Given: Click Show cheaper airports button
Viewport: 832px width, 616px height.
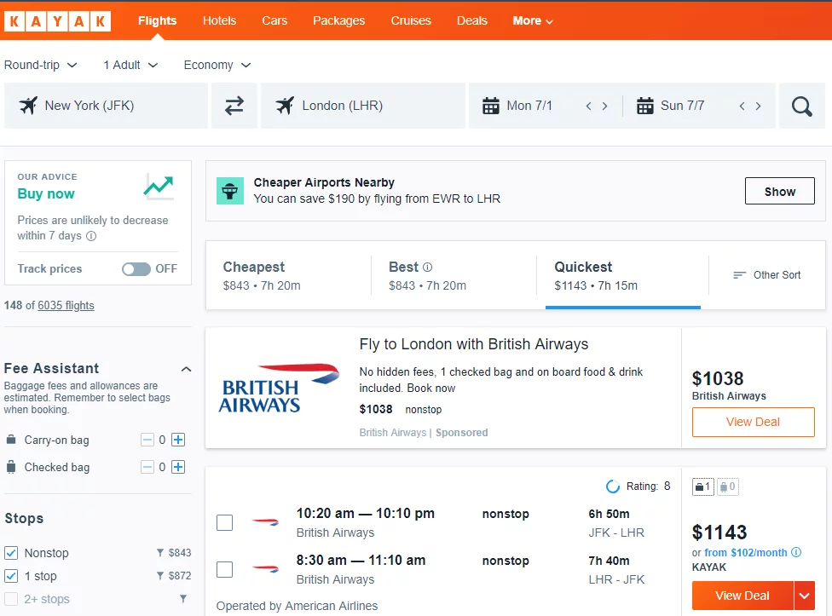Looking at the screenshot, I should 779,191.
